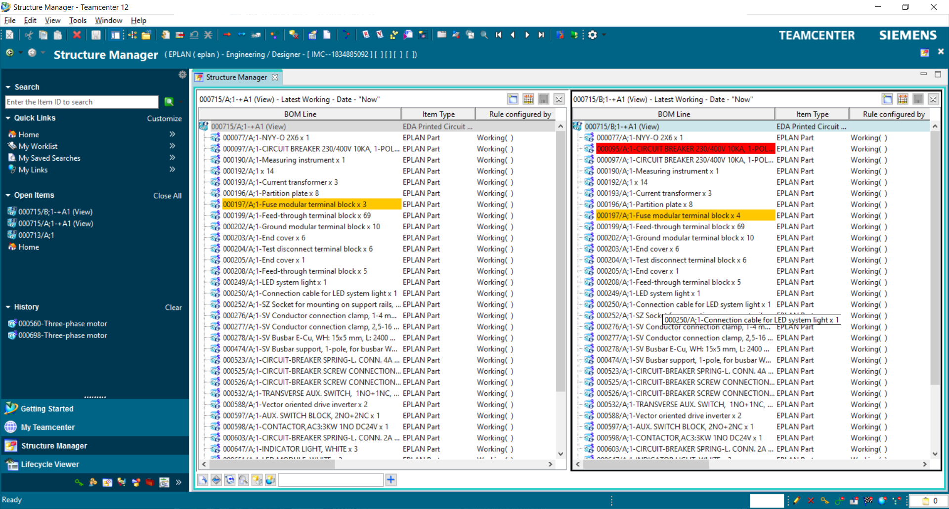
Task: Go to next with right triangle icon
Action: point(527,35)
